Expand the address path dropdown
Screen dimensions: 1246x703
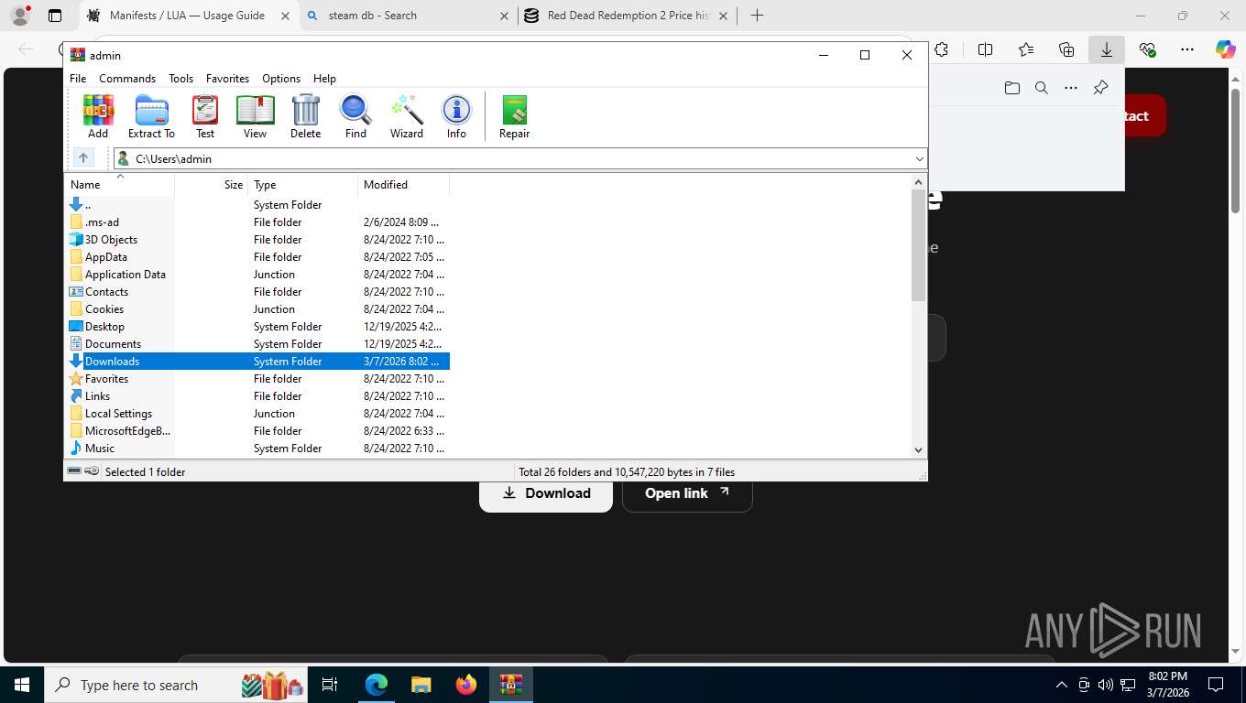(920, 159)
